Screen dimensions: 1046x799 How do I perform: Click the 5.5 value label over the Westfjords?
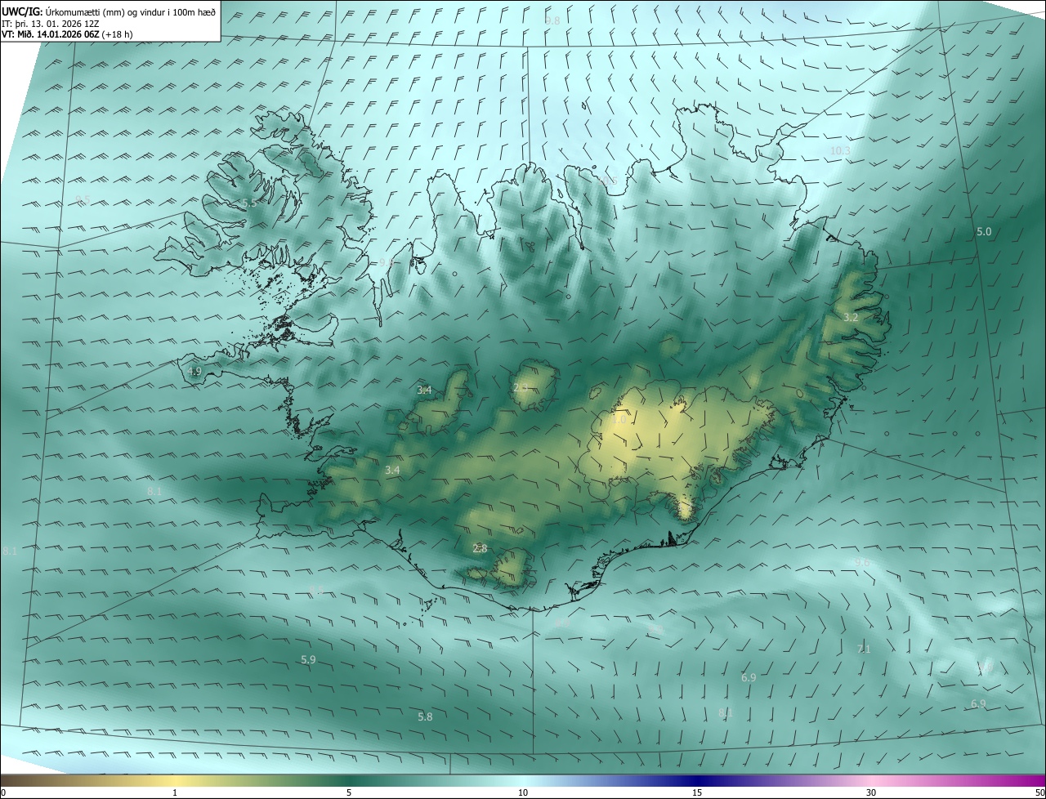click(x=249, y=203)
